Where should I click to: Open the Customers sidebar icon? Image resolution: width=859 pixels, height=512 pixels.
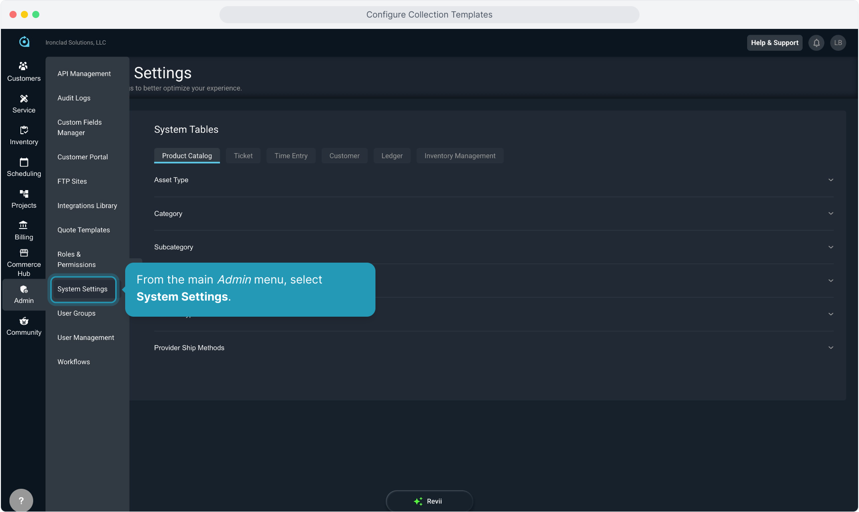tap(24, 66)
